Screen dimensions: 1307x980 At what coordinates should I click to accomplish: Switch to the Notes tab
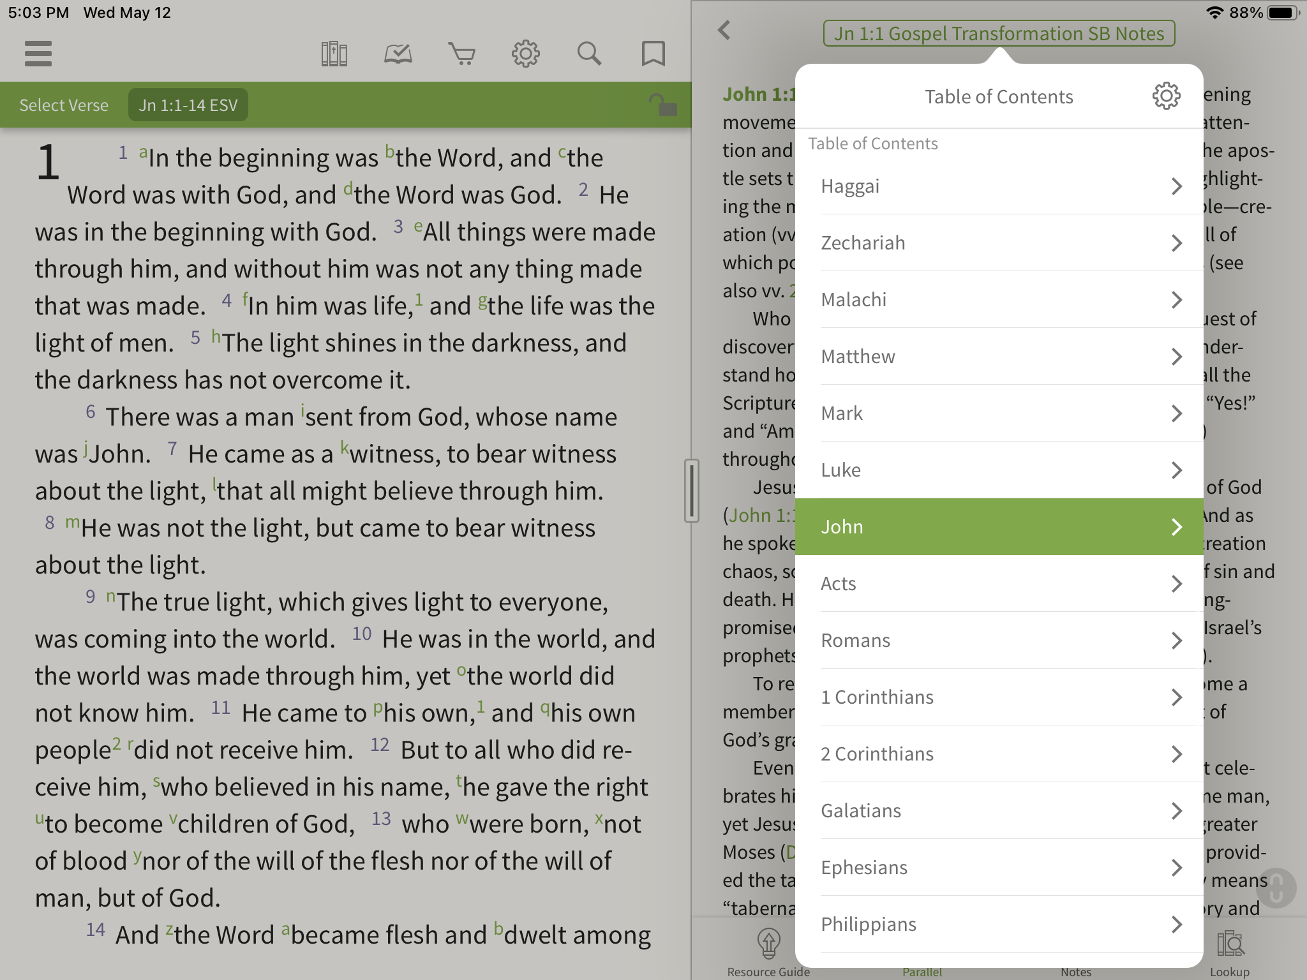coord(1076,972)
